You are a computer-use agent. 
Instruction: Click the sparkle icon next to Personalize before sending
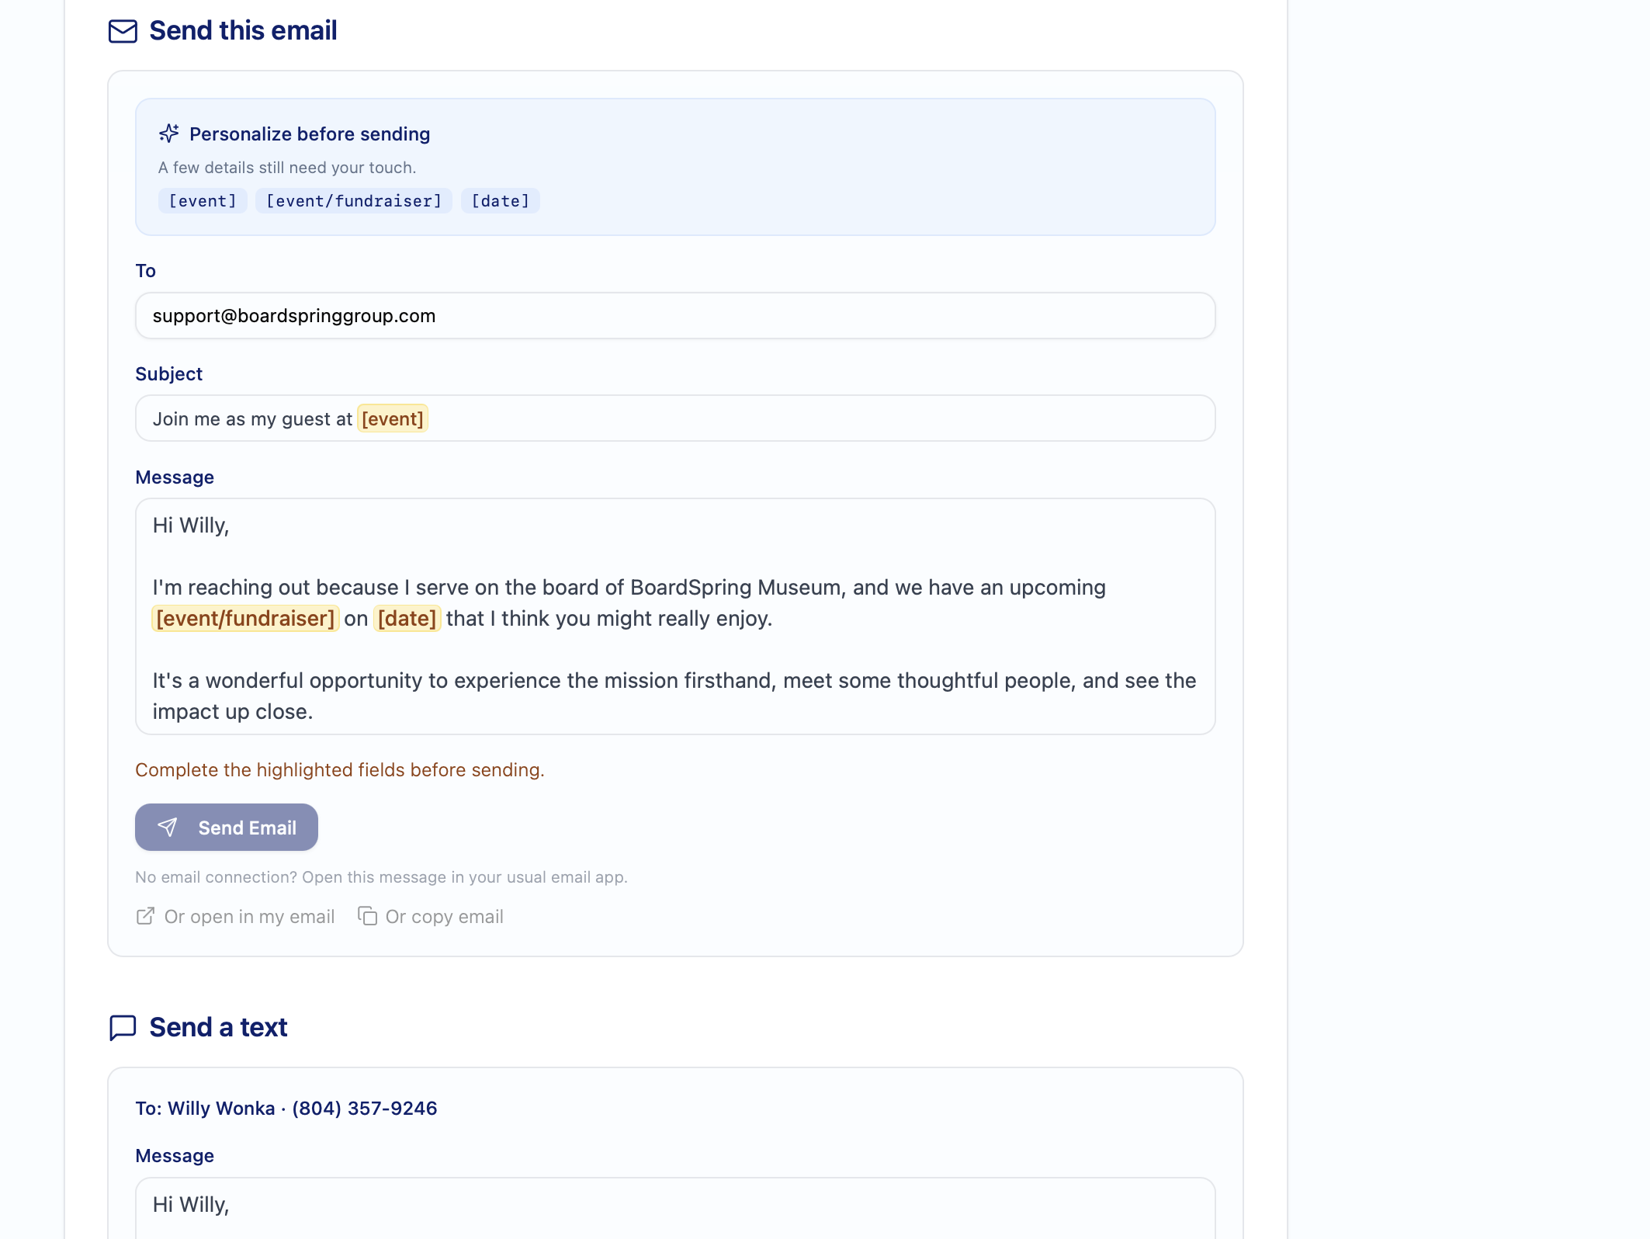point(169,134)
